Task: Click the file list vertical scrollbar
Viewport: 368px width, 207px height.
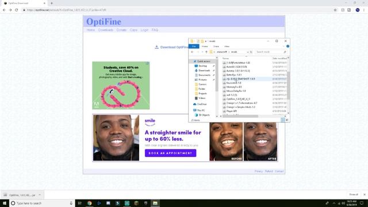Action: coord(289,86)
